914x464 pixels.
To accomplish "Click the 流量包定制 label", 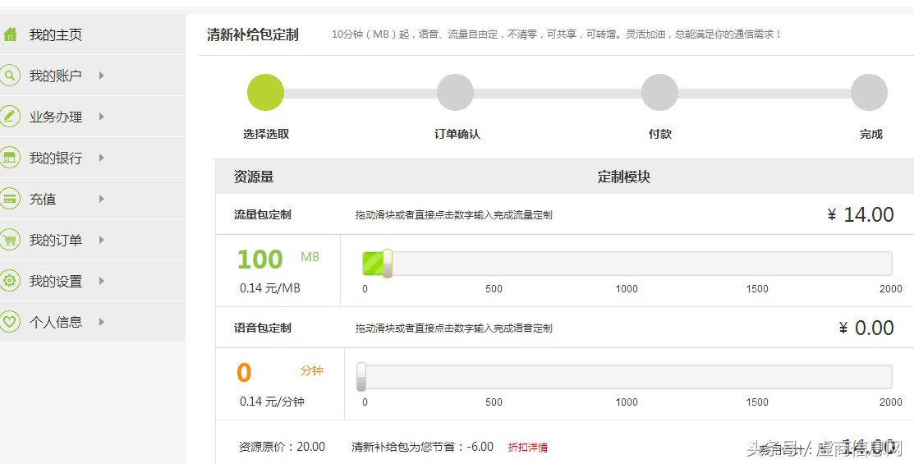I will 262,214.
